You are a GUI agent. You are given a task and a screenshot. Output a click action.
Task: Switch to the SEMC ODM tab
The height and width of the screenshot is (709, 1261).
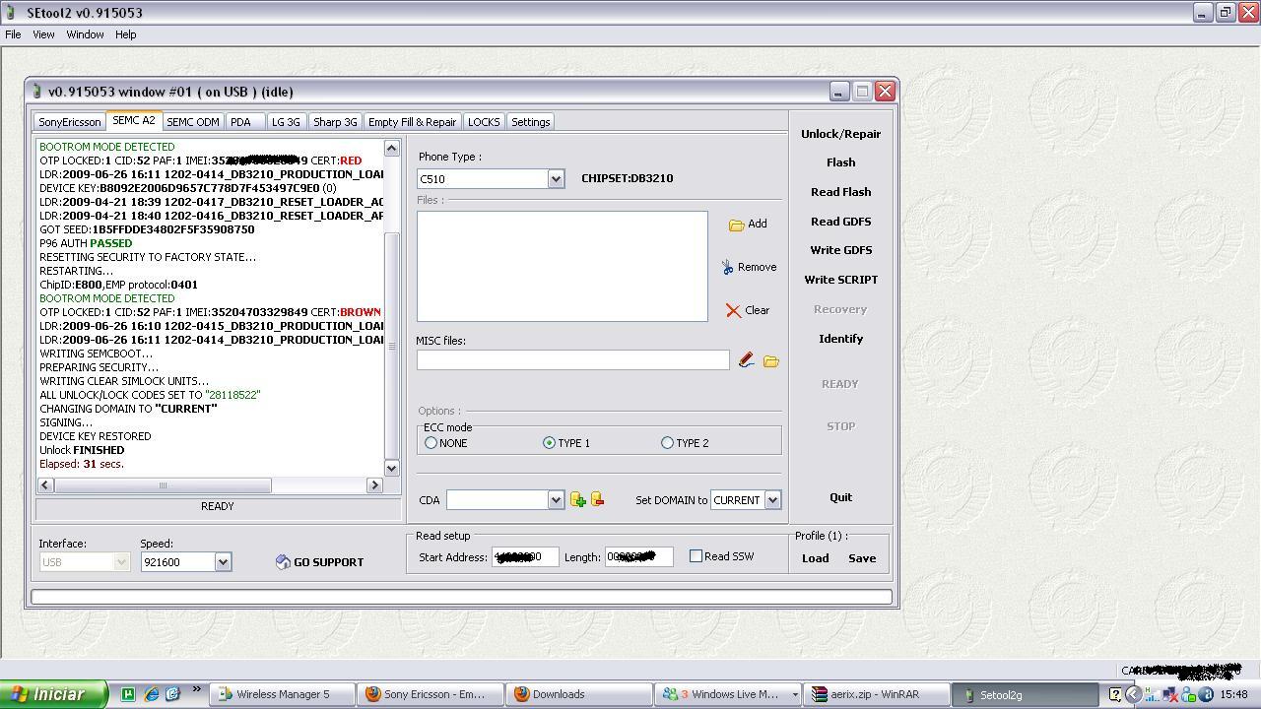click(x=192, y=122)
